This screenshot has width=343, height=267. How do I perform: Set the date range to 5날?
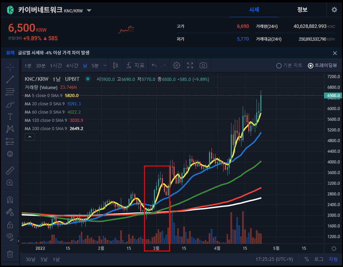point(44,259)
